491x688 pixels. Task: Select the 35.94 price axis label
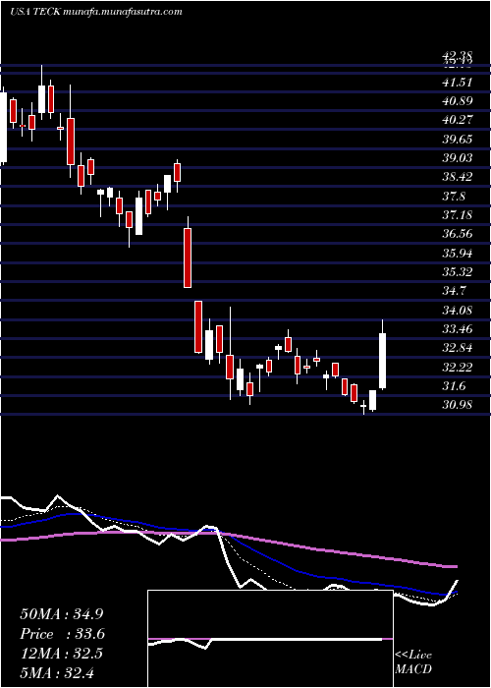(x=458, y=254)
